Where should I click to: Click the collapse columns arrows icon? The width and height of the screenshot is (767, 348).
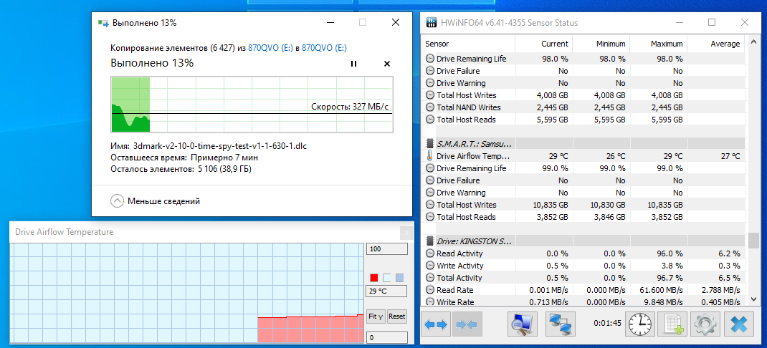click(467, 324)
